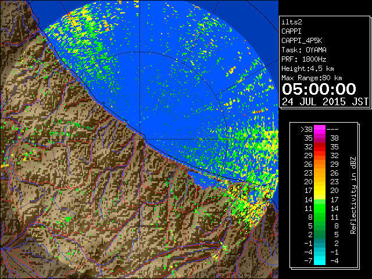Click the 'ilts2' label in info panel
The height and width of the screenshot is (279, 372).
pyautogui.click(x=292, y=22)
